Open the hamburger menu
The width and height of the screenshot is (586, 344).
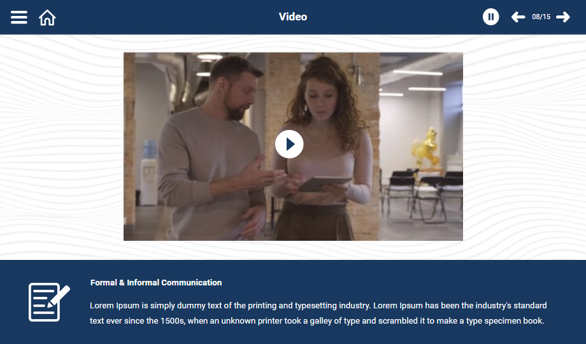pos(18,17)
